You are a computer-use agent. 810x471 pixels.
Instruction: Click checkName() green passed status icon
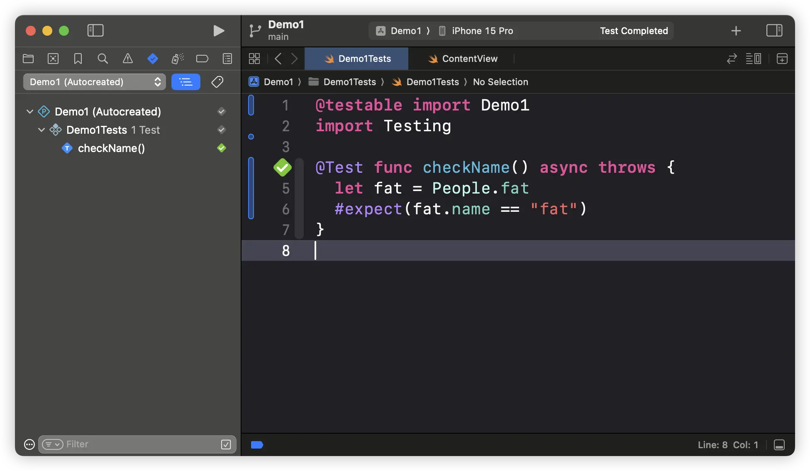point(222,148)
